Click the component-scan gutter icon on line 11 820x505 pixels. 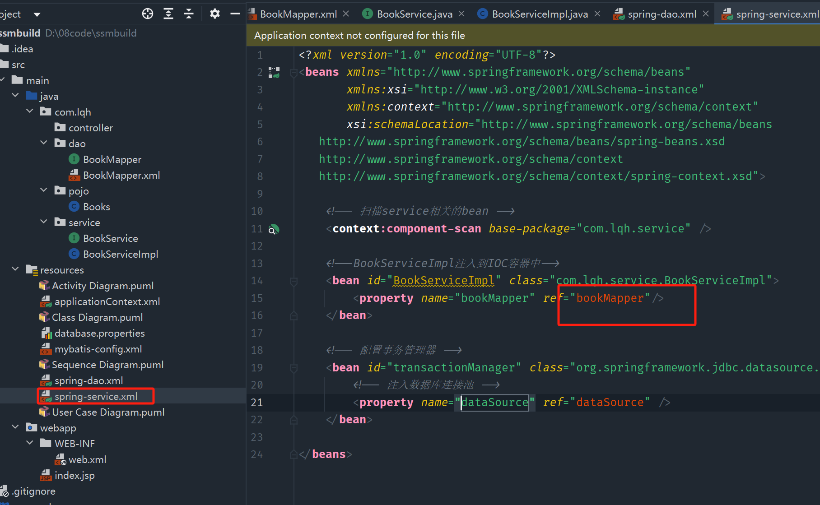[x=274, y=229]
